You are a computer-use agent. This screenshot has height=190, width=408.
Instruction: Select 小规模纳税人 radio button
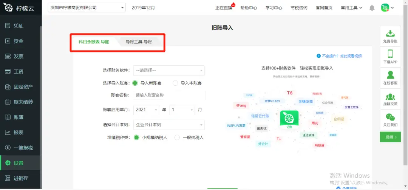tap(136, 137)
